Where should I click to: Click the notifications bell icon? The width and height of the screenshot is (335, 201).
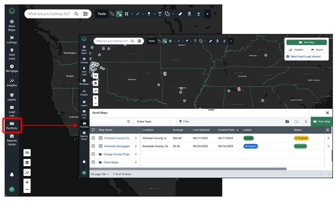(x=11, y=174)
